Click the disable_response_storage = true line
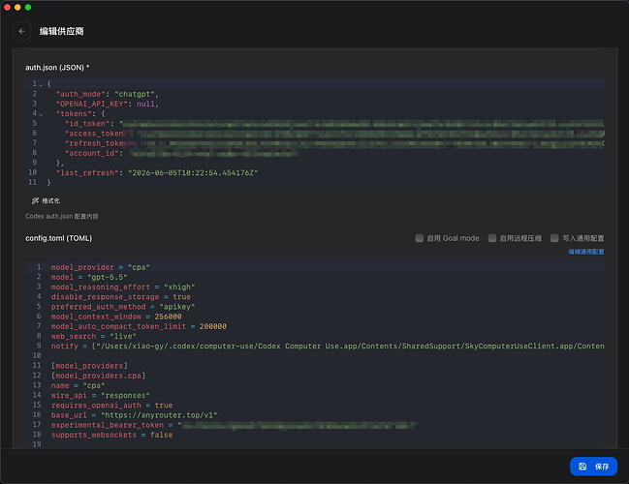629x484 pixels. tap(121, 297)
